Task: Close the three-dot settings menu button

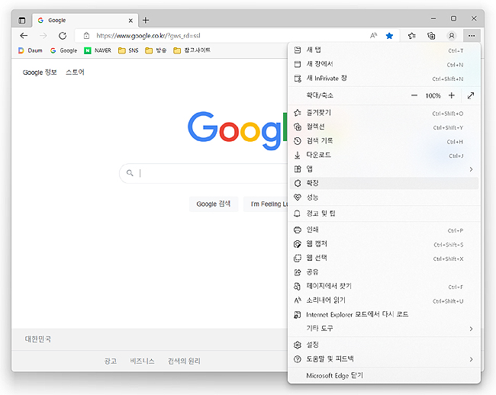Action: (472, 36)
